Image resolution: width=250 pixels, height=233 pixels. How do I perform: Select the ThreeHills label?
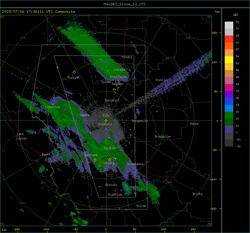(140, 121)
